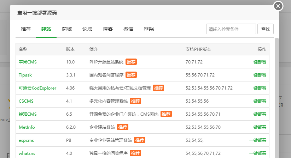
Task: Focus the 请输入检索条件 search field
Action: point(231,29)
